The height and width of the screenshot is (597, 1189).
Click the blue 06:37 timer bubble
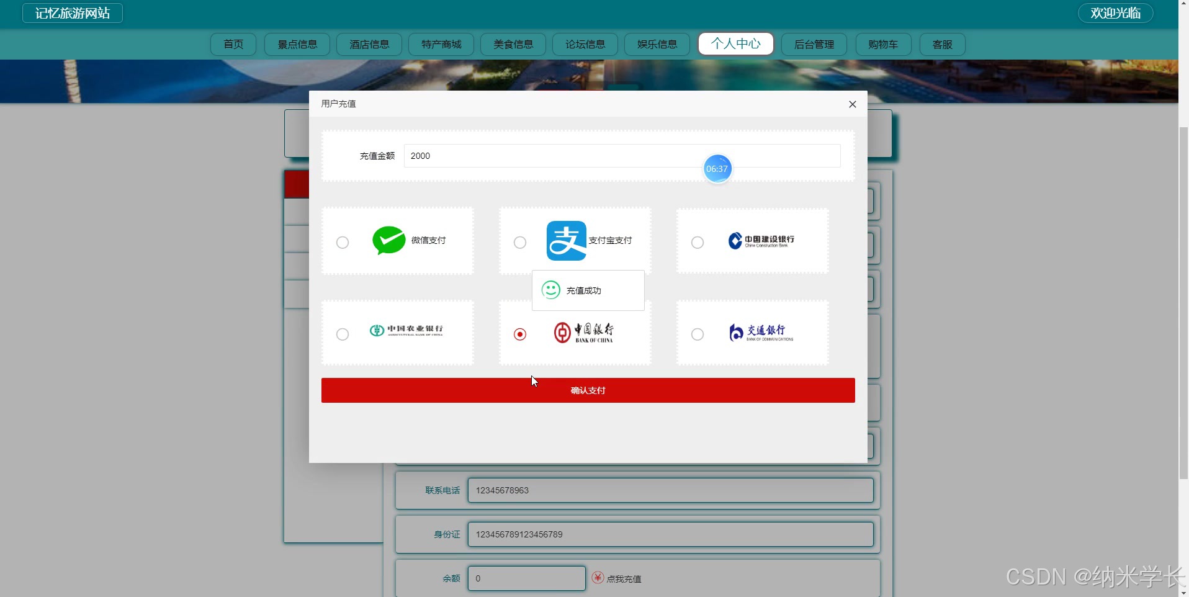coord(717,169)
